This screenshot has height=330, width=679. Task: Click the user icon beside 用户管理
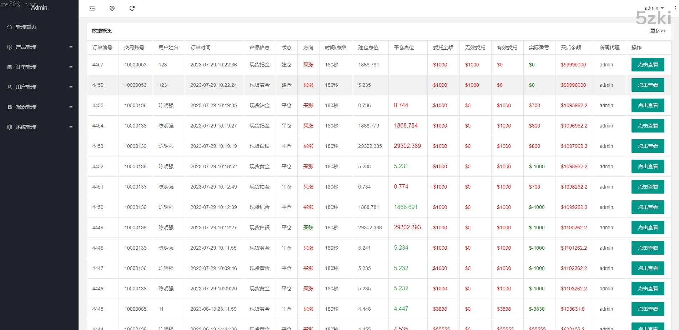(10, 87)
